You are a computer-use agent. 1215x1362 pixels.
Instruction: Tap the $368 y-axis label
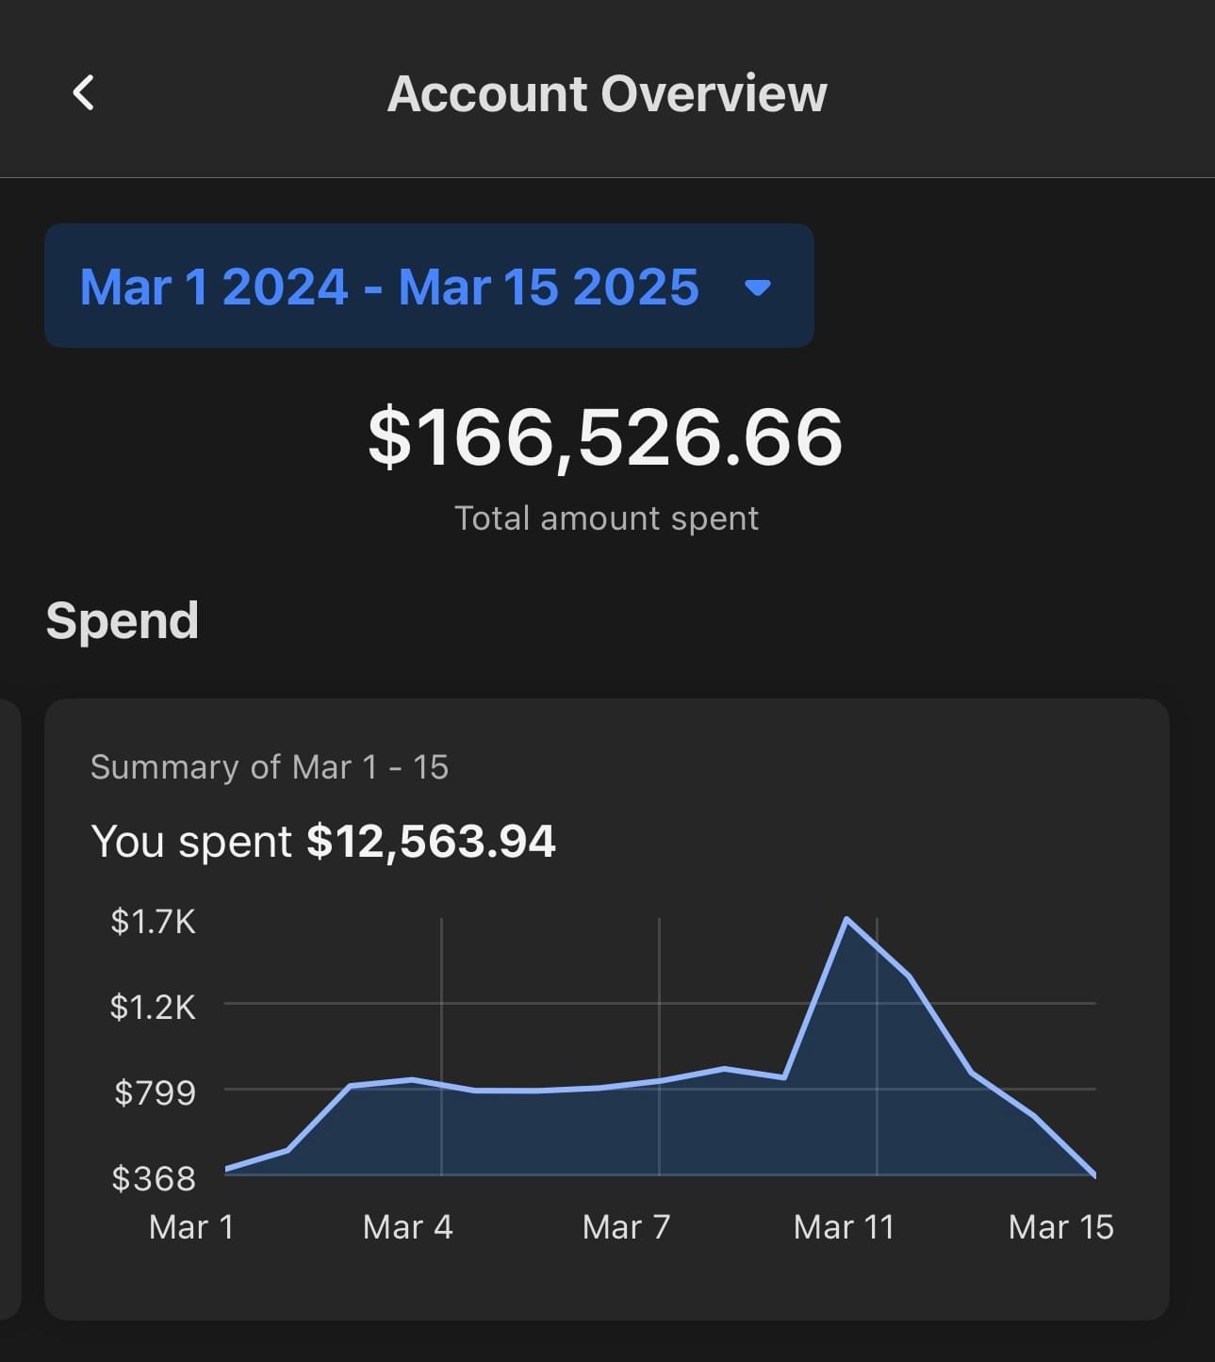click(x=154, y=1178)
